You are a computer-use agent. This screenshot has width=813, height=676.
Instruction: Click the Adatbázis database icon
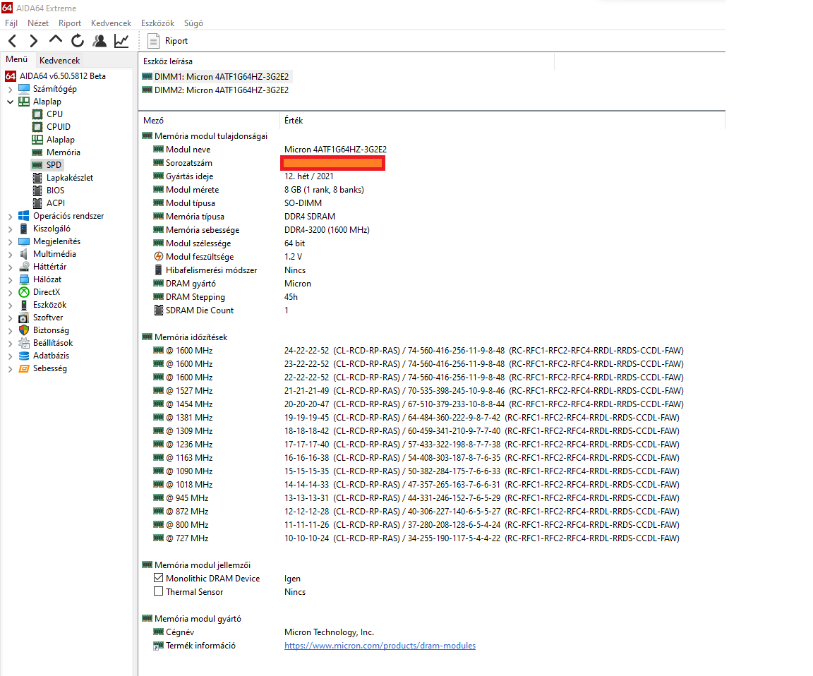pos(24,356)
